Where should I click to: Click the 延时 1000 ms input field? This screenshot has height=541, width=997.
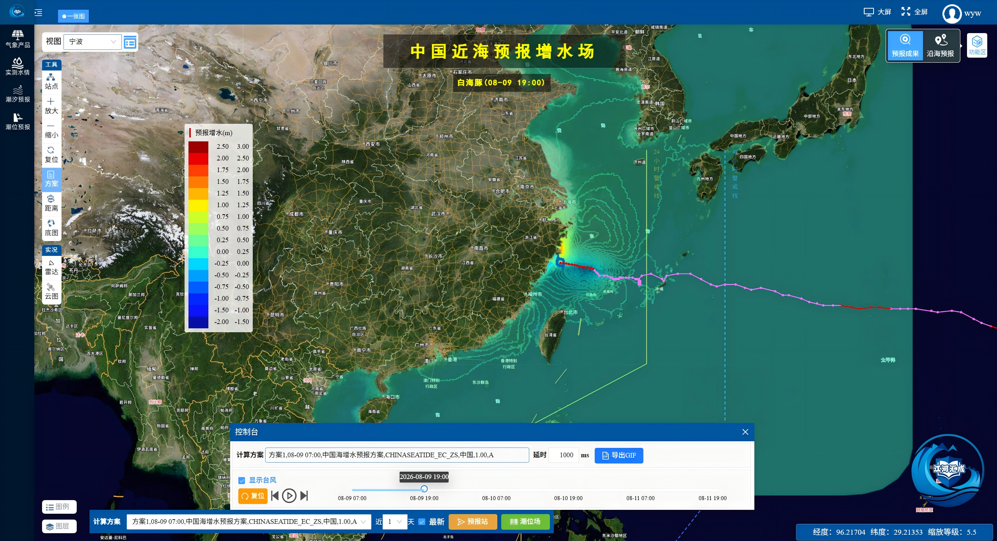point(564,455)
